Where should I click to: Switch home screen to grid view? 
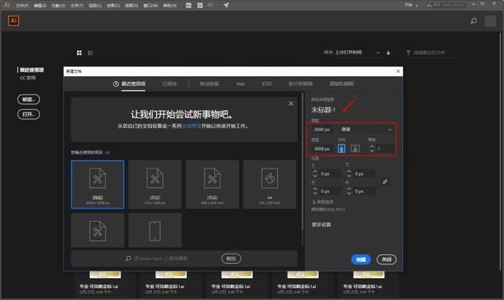click(79, 53)
